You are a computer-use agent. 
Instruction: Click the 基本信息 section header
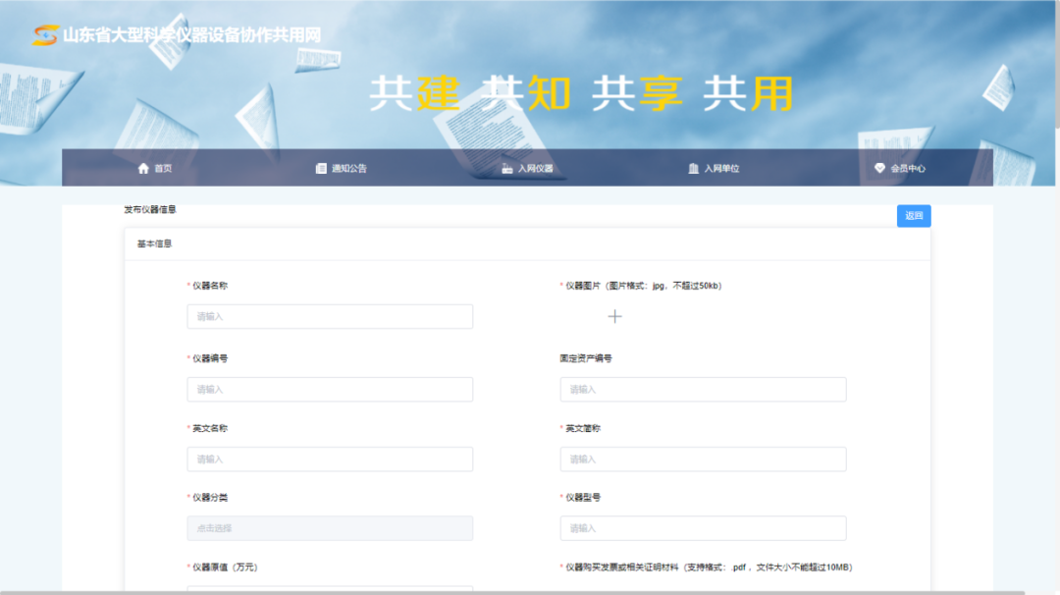click(x=154, y=243)
